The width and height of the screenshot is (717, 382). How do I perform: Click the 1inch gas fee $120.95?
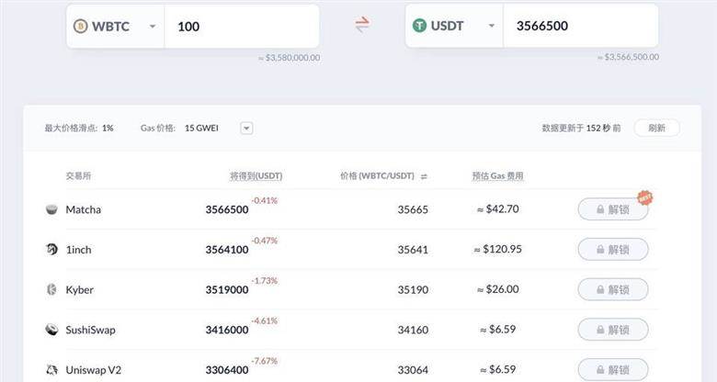click(498, 249)
